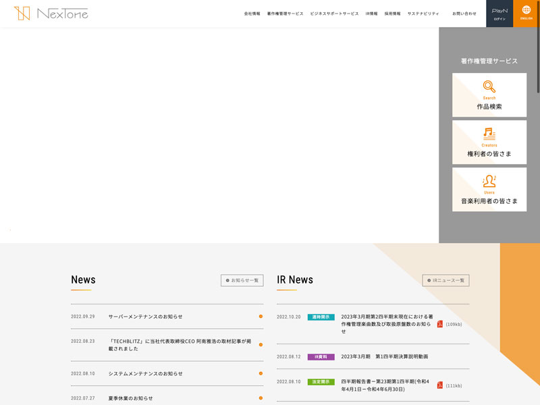Open PDF icon for 109kb IR document

[x=440, y=324]
